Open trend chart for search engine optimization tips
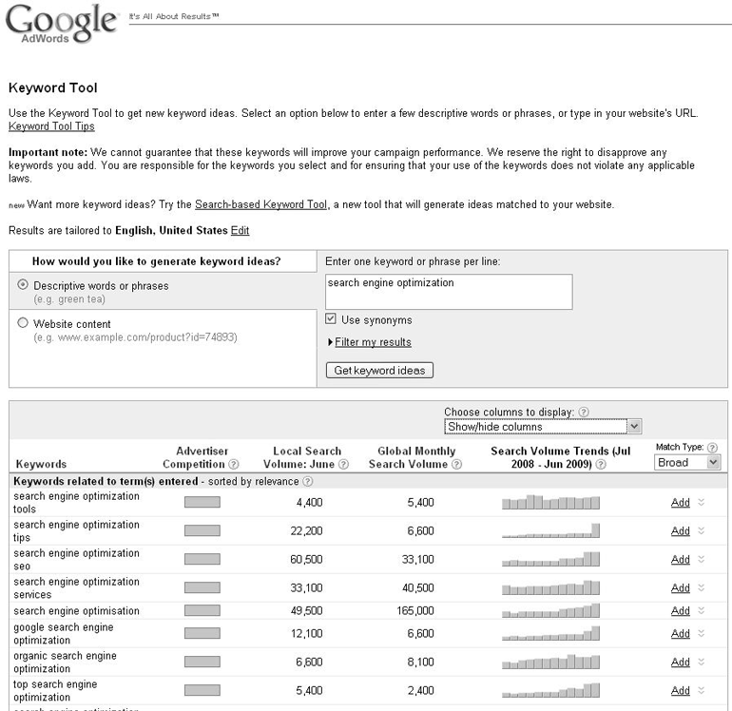Image resolution: width=732 pixels, height=711 pixels. (x=550, y=530)
